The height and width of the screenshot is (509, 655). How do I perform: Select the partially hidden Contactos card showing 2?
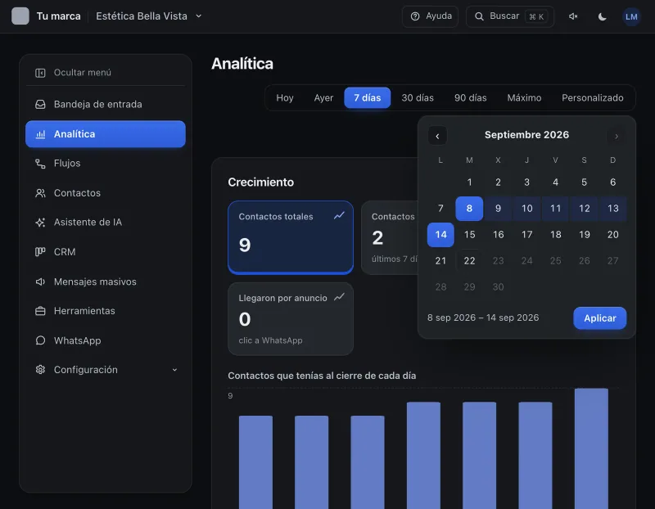click(x=390, y=237)
